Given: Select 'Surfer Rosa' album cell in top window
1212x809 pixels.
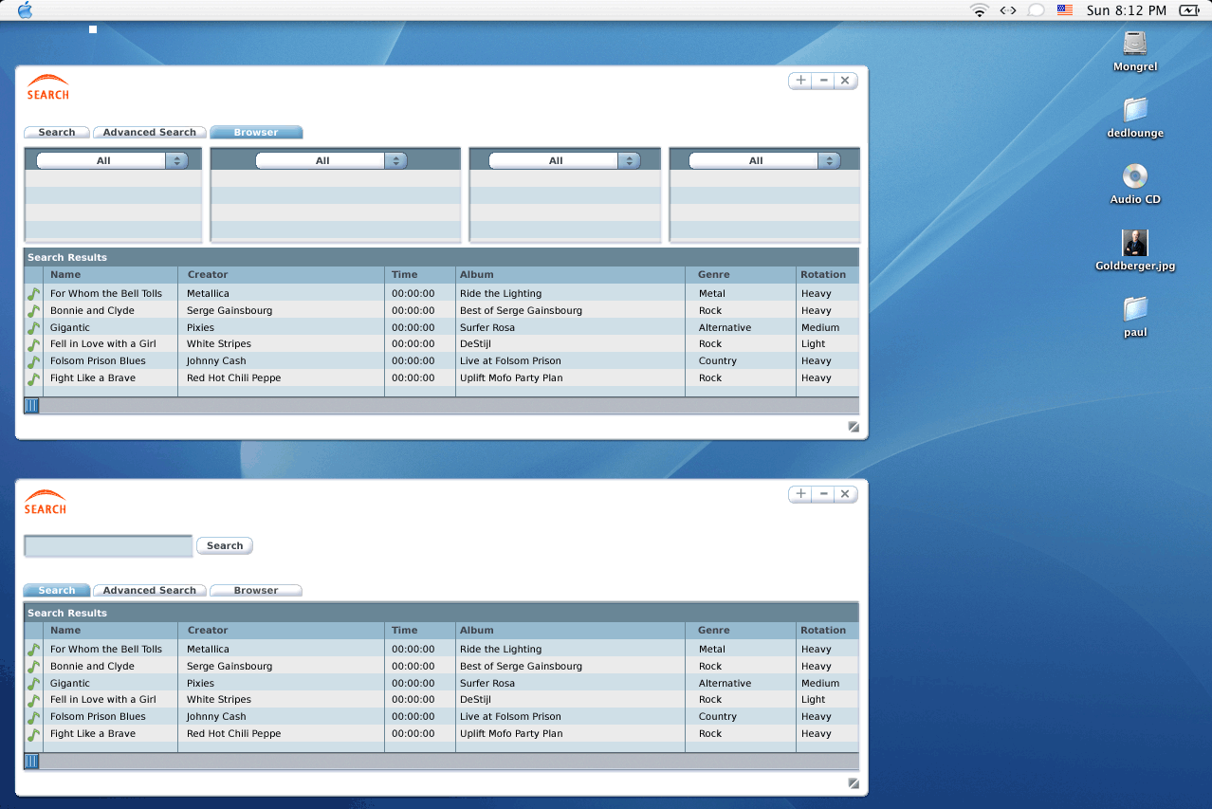Looking at the screenshot, I should pos(487,328).
